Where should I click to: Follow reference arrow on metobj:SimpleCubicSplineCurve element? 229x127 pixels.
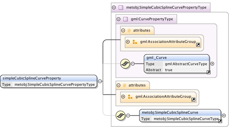tap(220, 121)
